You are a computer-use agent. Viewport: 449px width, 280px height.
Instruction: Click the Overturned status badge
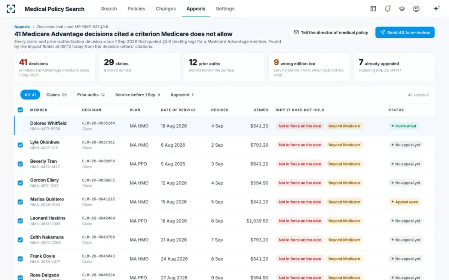(x=404, y=126)
